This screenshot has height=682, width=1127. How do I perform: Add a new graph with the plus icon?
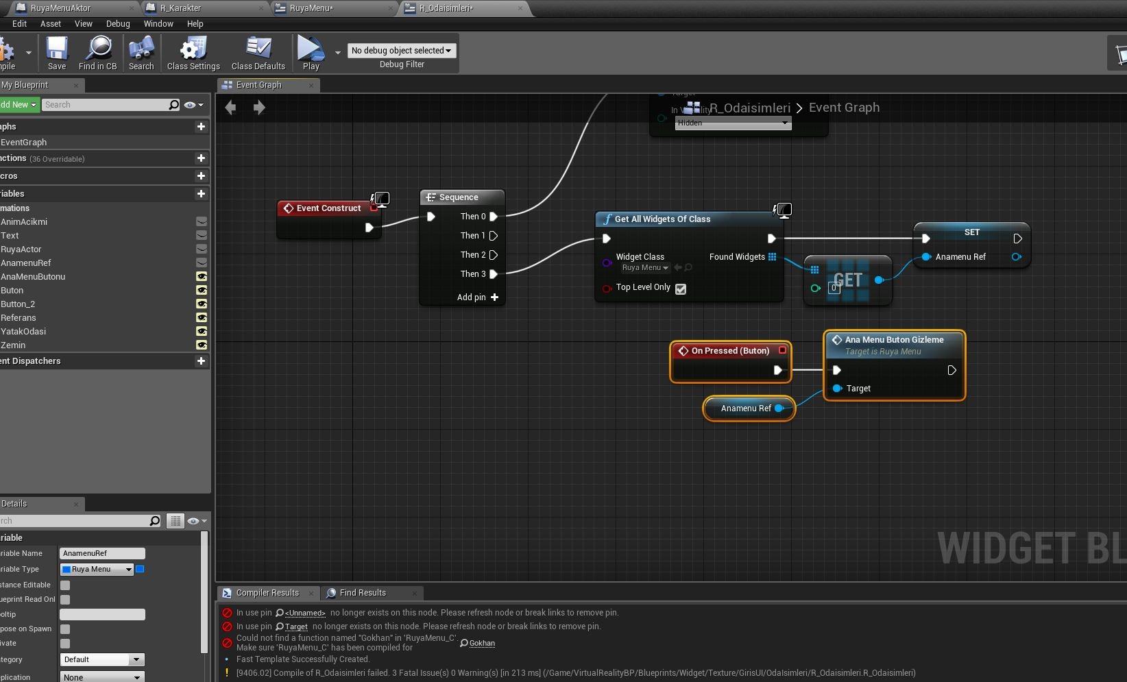[201, 126]
